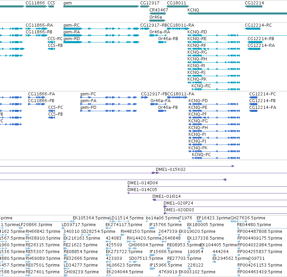
Task: Click EST RP004463439.5prime
Action: coord(260,272)
